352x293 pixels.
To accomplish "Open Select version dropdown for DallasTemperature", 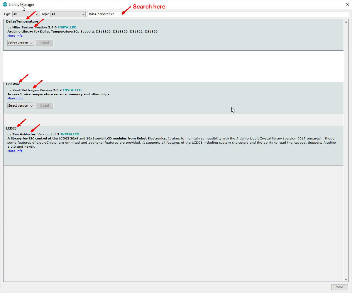I will tap(21, 43).
